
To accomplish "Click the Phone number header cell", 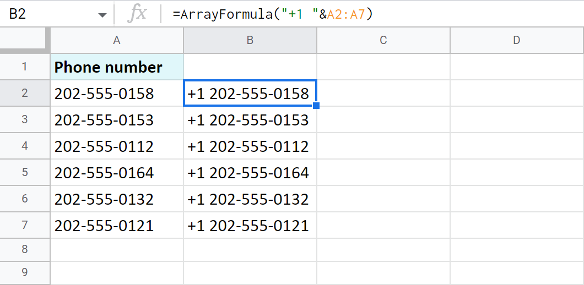I will (x=117, y=67).
